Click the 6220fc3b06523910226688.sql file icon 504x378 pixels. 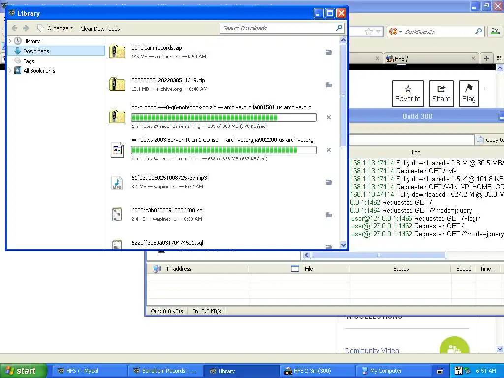(117, 215)
